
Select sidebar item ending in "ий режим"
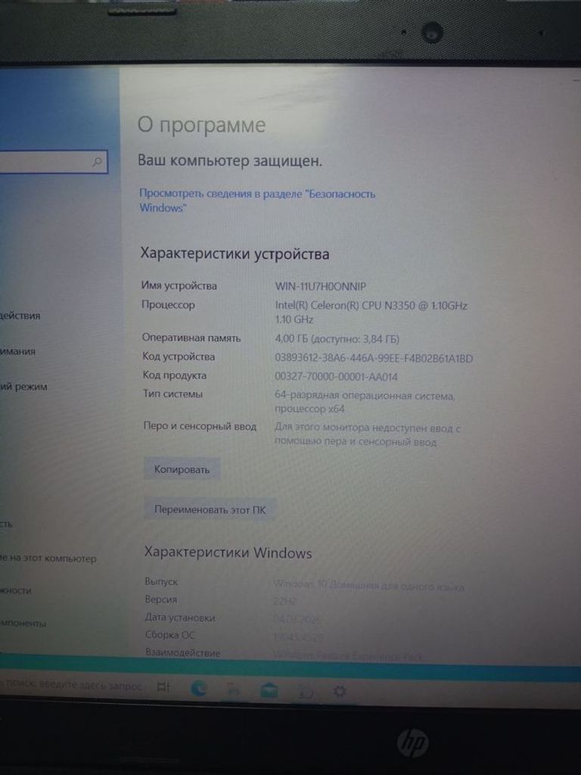[23, 387]
